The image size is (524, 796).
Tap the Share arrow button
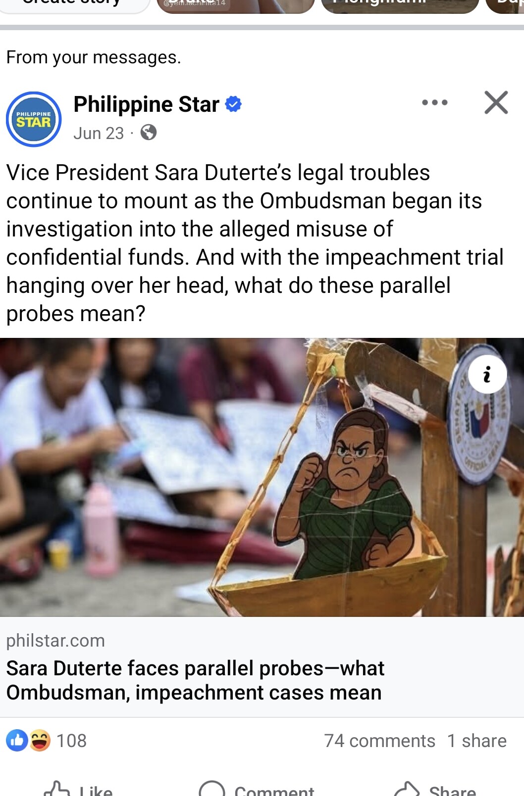435,790
